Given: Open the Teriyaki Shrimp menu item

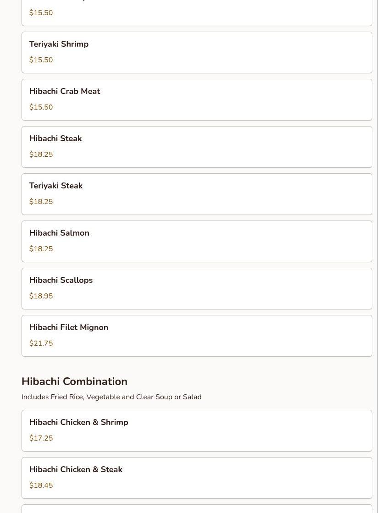Looking at the screenshot, I should coord(59,44).
